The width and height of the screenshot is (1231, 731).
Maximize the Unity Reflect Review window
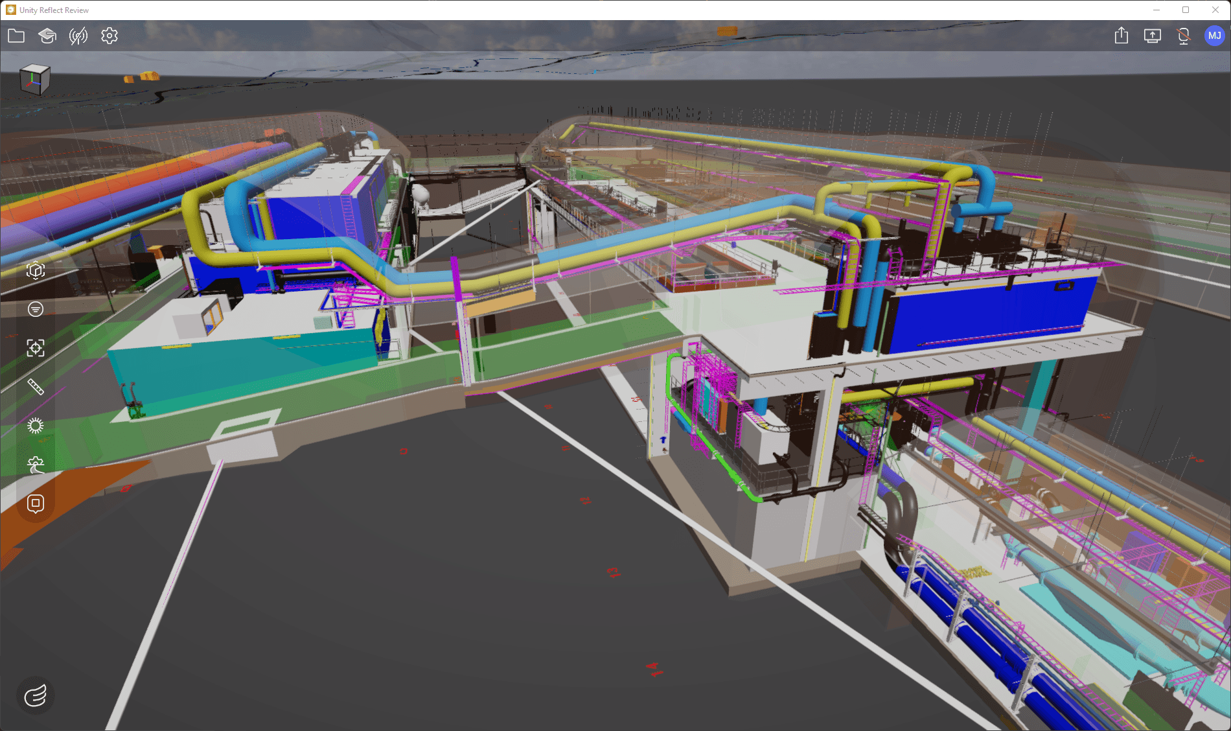1186,10
